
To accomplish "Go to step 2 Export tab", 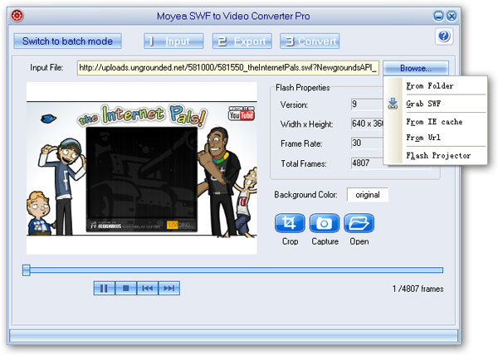I will tap(242, 41).
